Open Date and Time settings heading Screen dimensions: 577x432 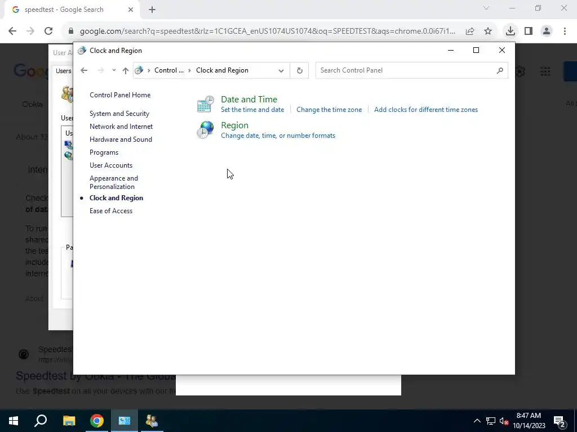coord(248,99)
